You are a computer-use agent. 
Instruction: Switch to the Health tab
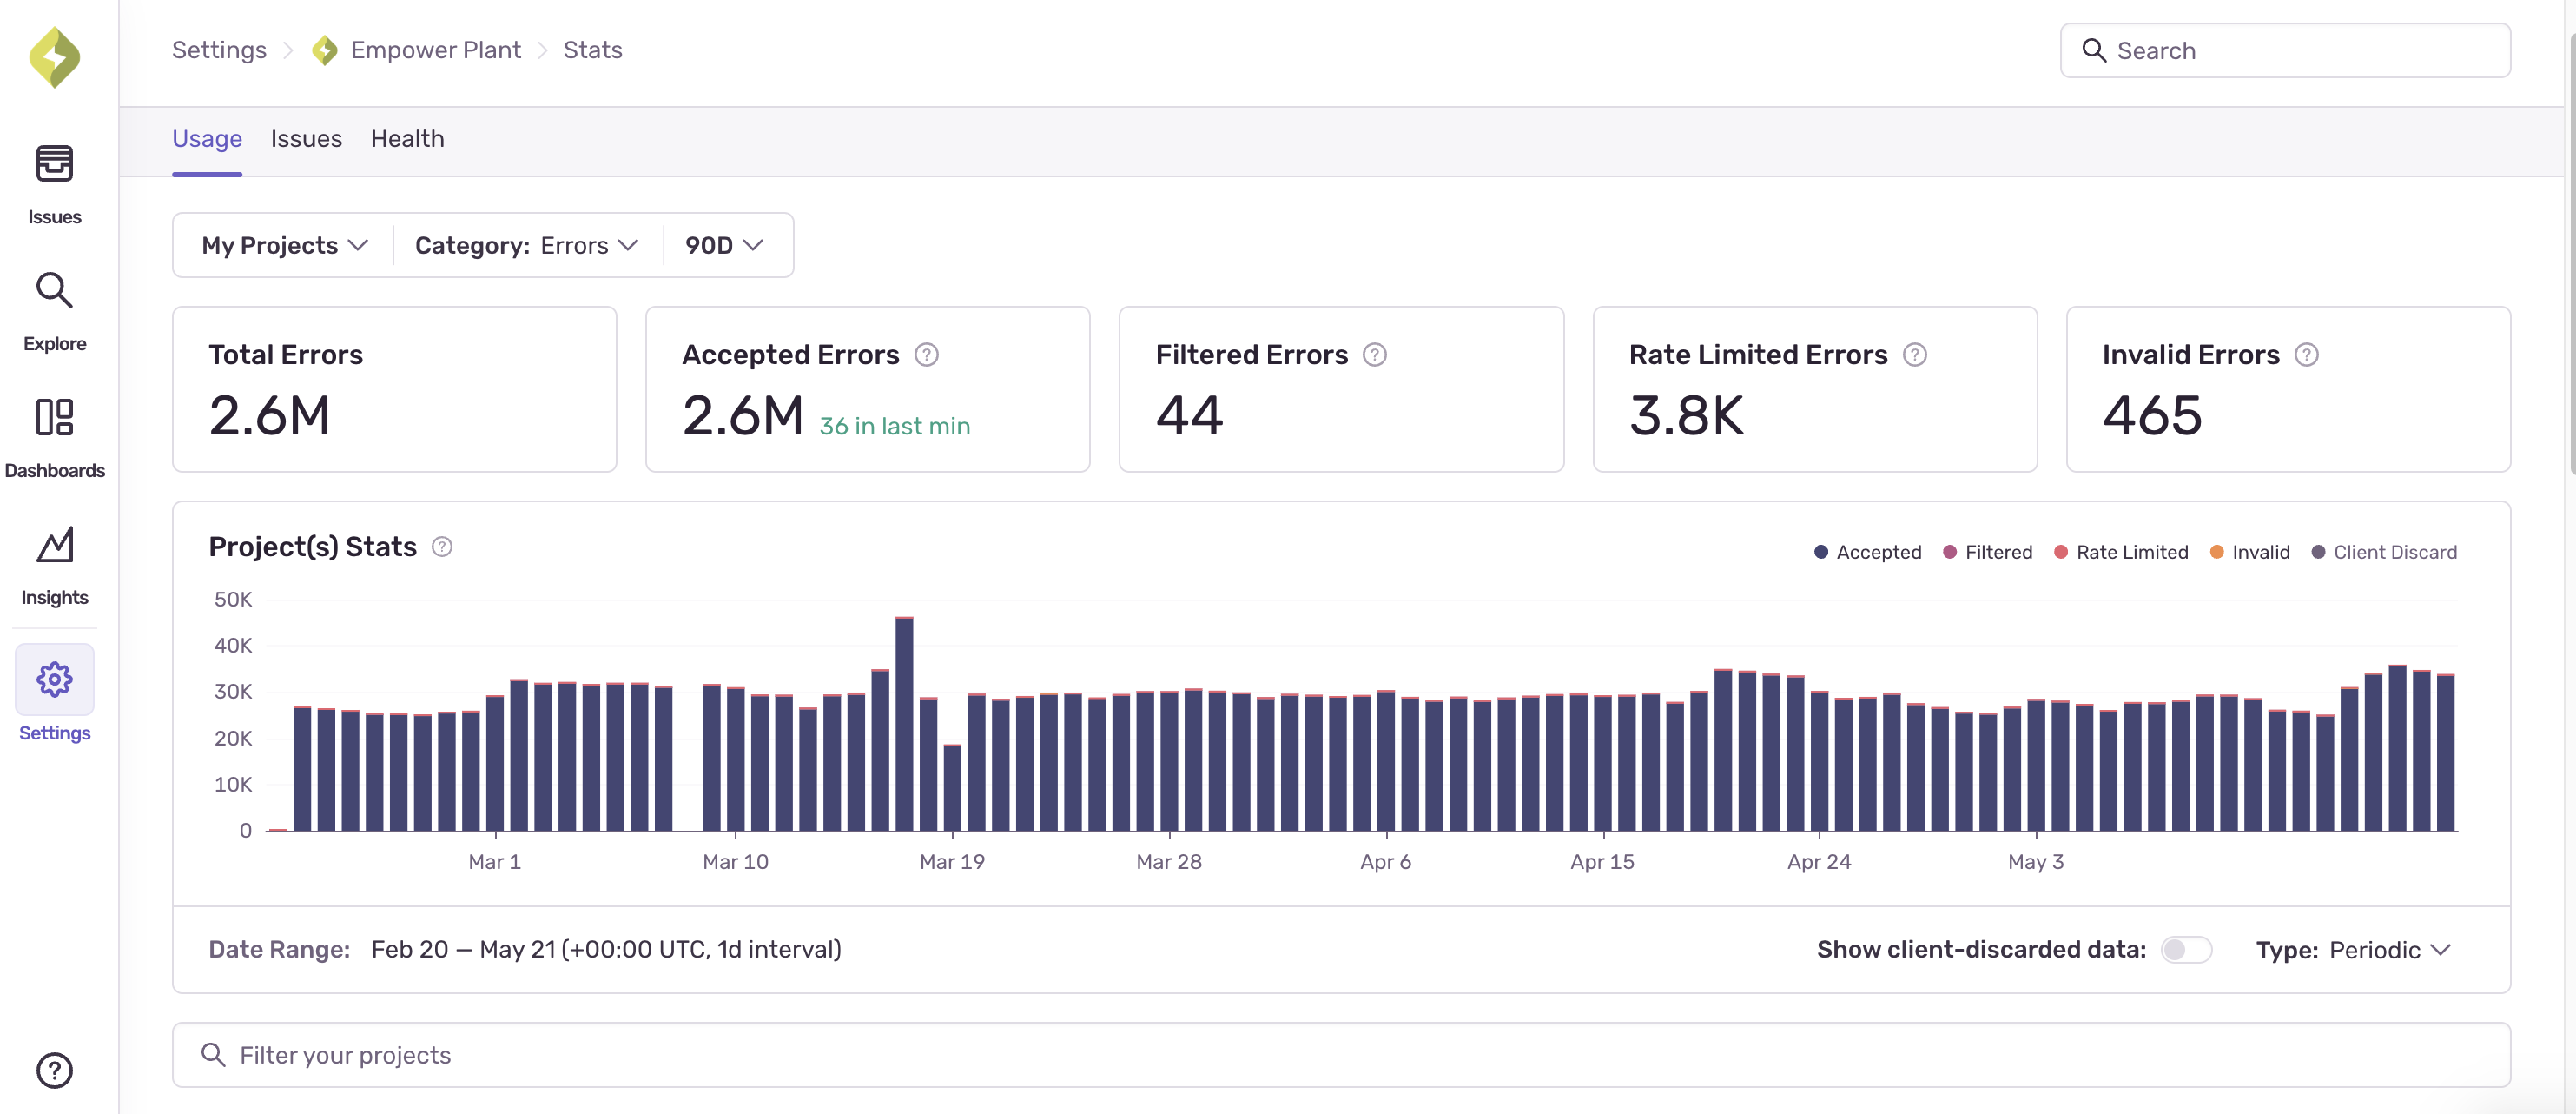click(407, 139)
